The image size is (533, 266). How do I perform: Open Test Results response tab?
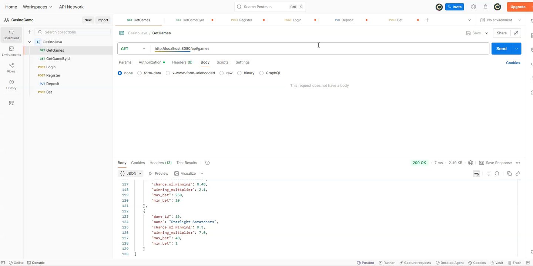pyautogui.click(x=187, y=163)
